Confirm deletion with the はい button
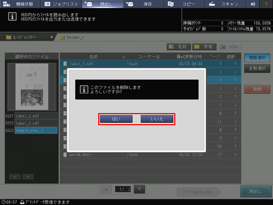The width and height of the screenshot is (273, 205). 116,119
